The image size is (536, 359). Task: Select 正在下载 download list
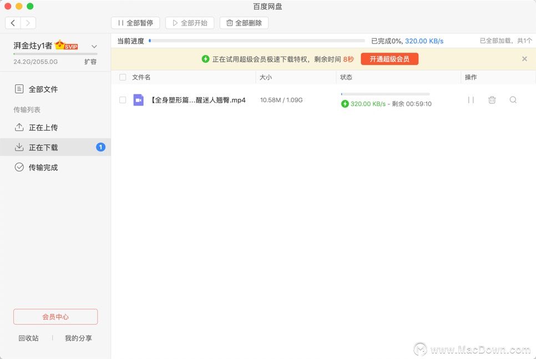pyautogui.click(x=55, y=148)
